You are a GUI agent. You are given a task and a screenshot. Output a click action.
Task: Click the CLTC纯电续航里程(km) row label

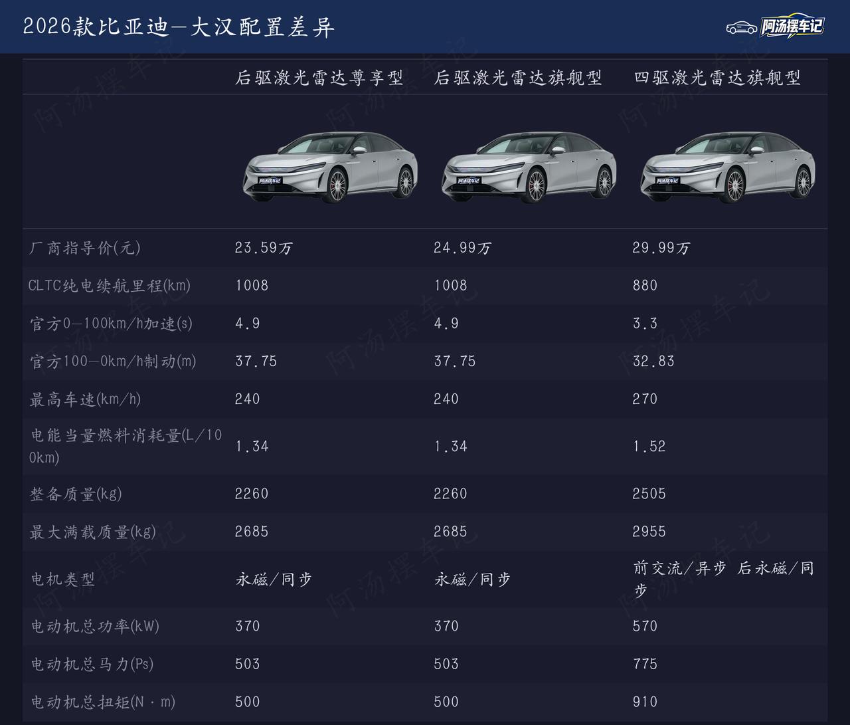pyautogui.click(x=110, y=286)
